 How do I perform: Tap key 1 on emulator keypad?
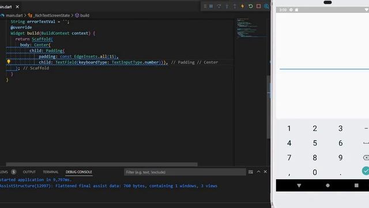point(289,128)
